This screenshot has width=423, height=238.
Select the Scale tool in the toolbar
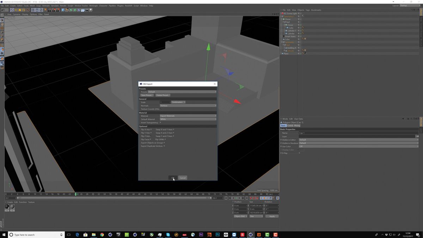19,10
